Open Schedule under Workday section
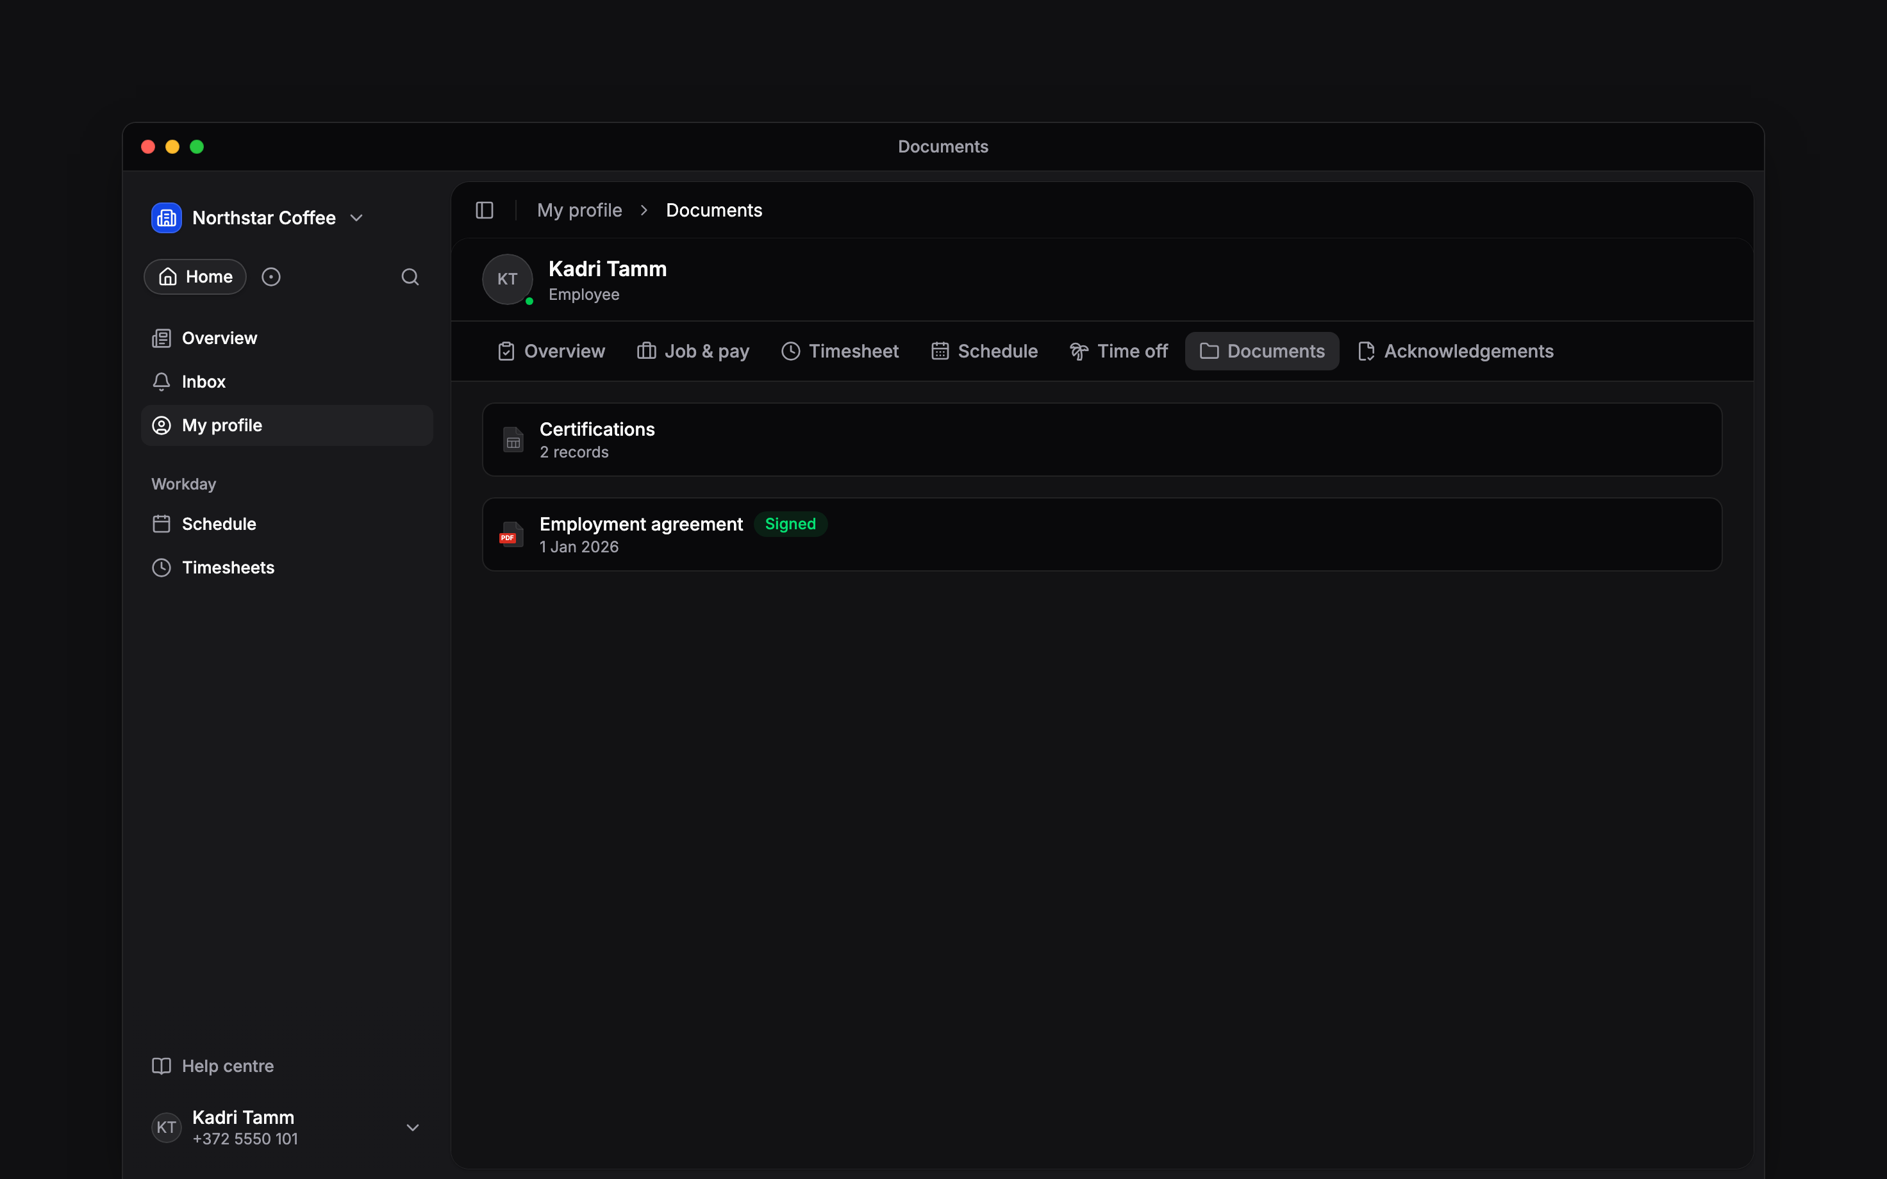The width and height of the screenshot is (1887, 1179). [286, 524]
